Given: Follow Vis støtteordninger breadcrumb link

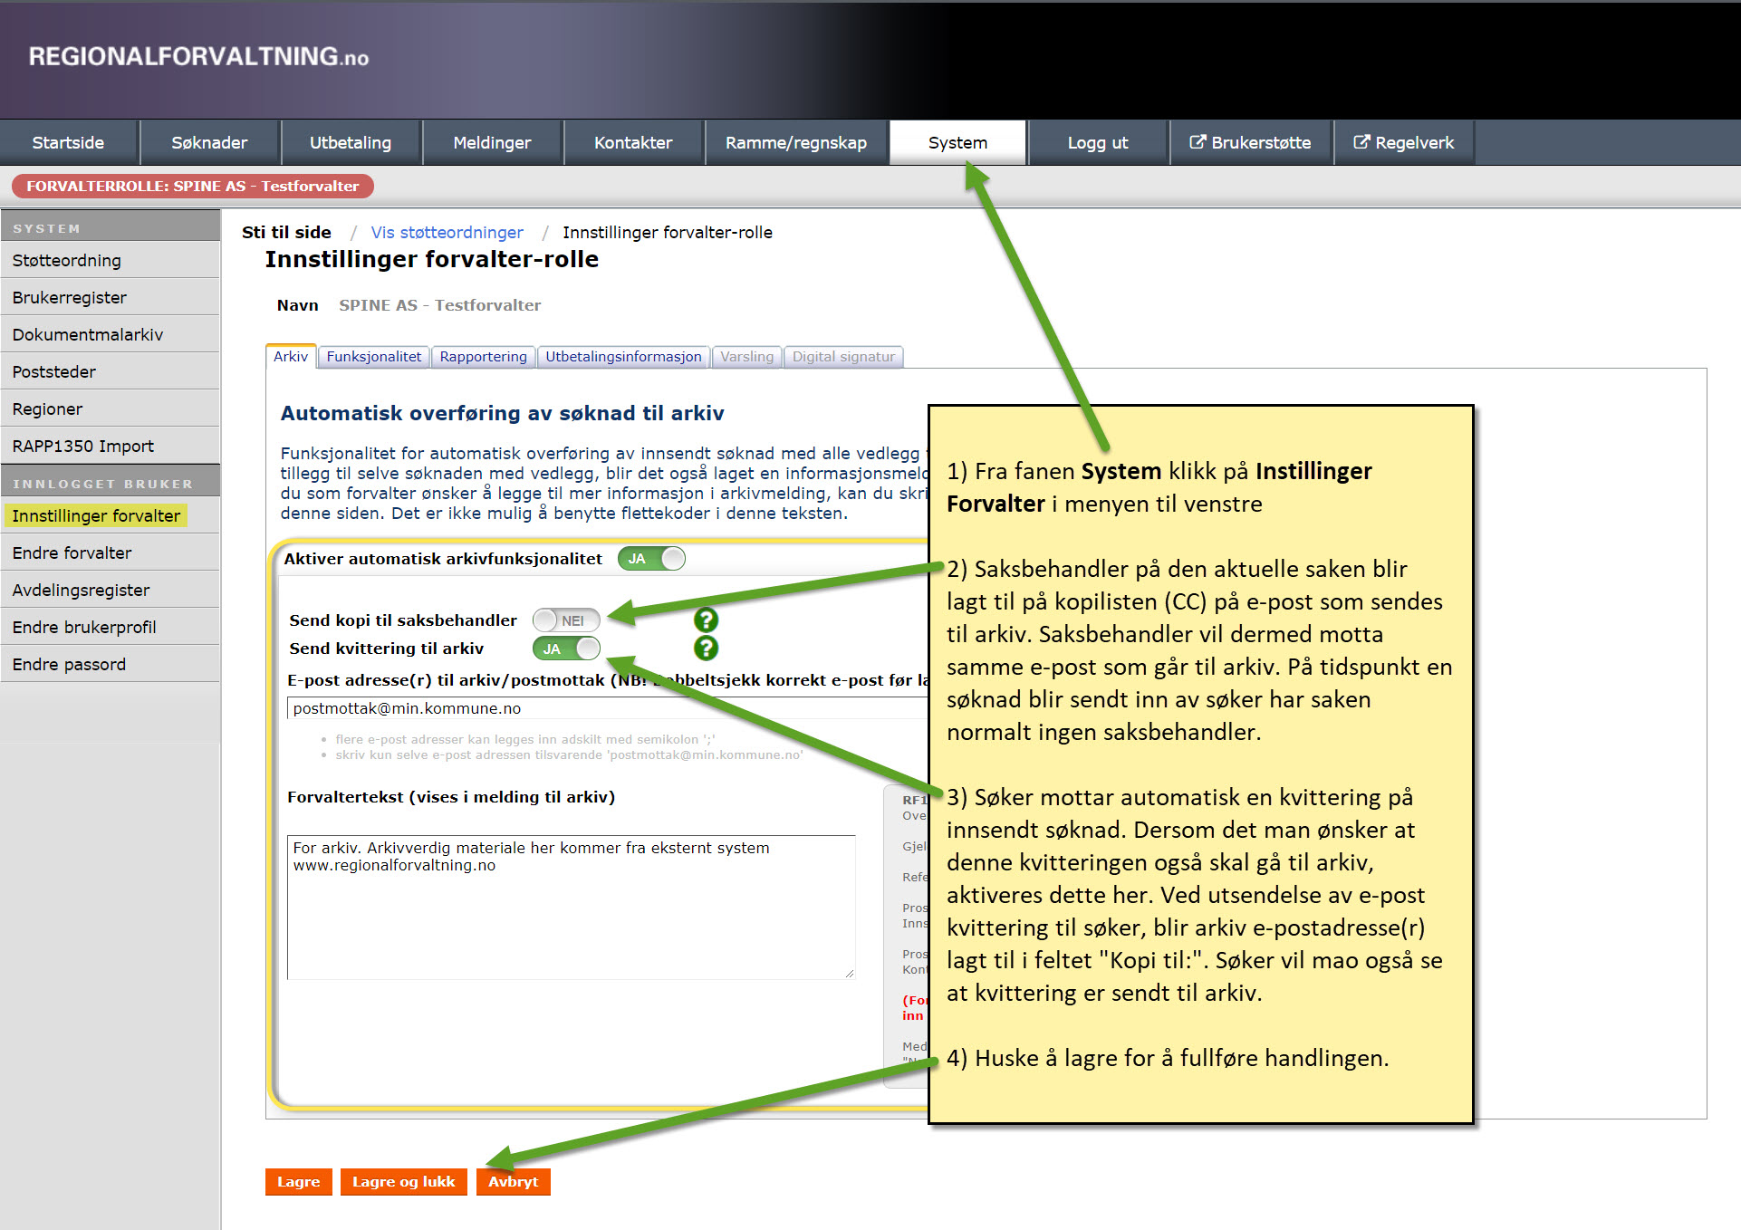Looking at the screenshot, I should pos(447,232).
